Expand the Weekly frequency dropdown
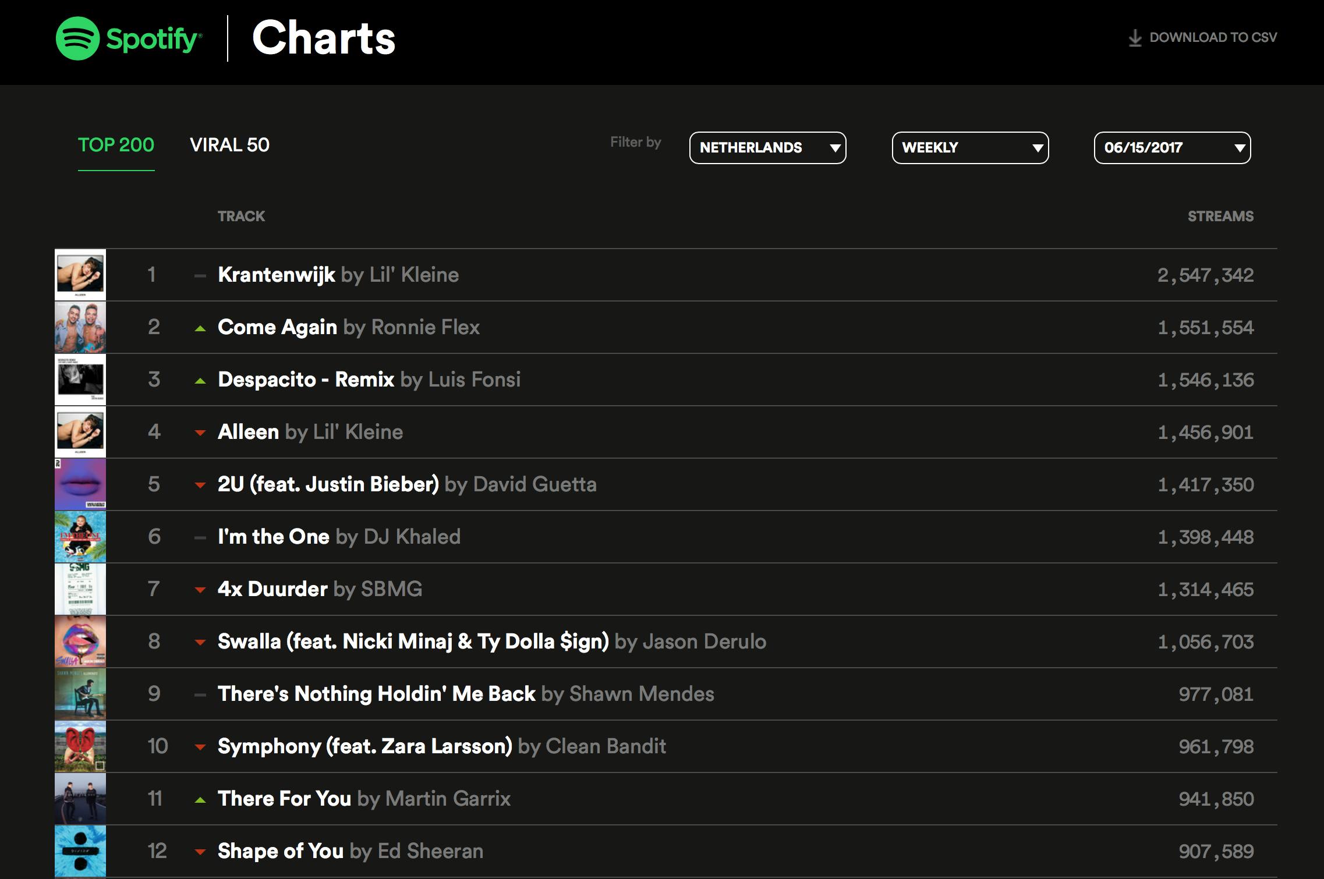The image size is (1324, 879). pos(970,148)
